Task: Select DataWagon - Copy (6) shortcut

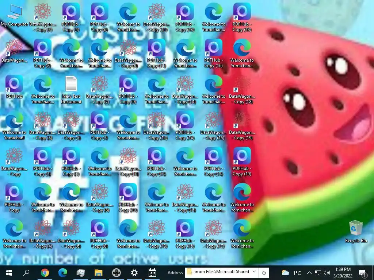Action: pos(71,234)
